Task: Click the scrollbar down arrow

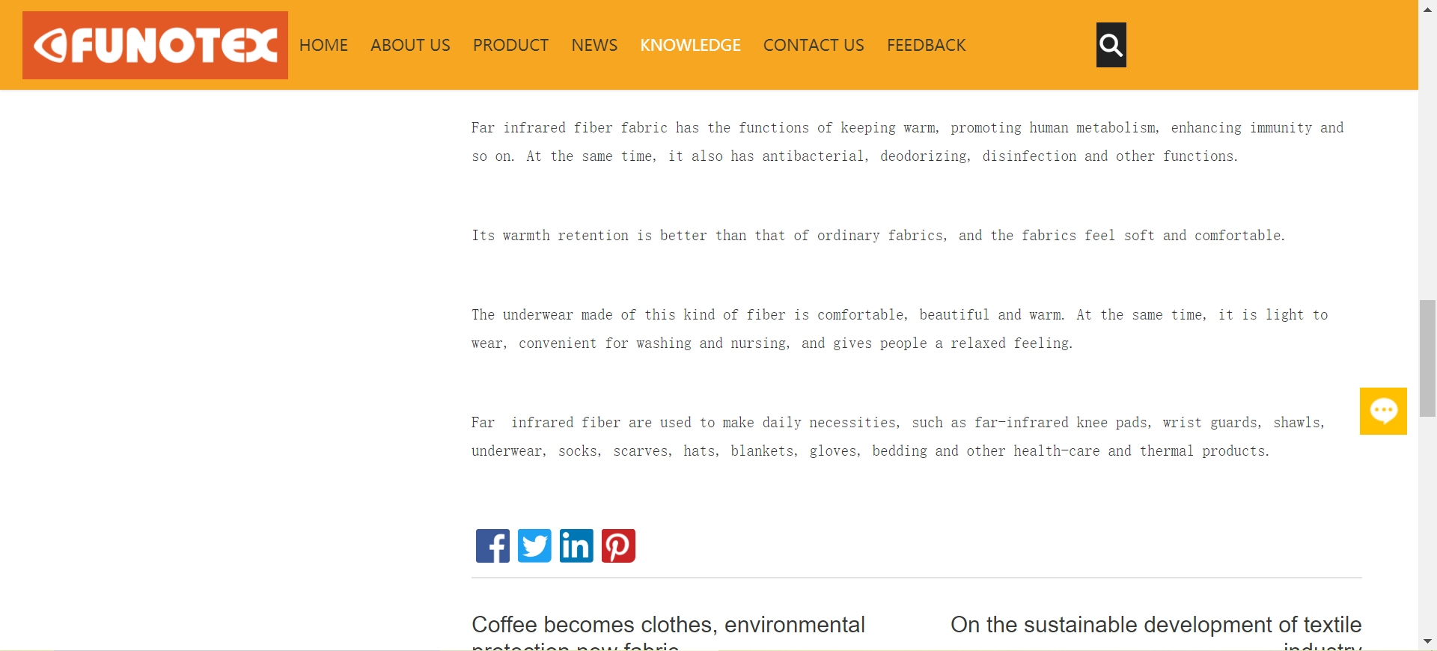Action: click(x=1428, y=641)
